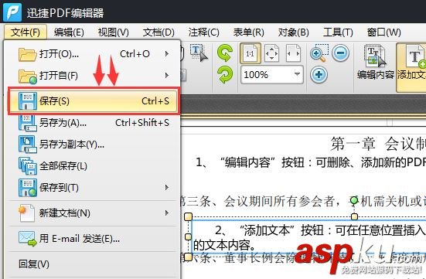Open the 文档(D) menu
Viewport: 426px width, 279px height.
158,32
